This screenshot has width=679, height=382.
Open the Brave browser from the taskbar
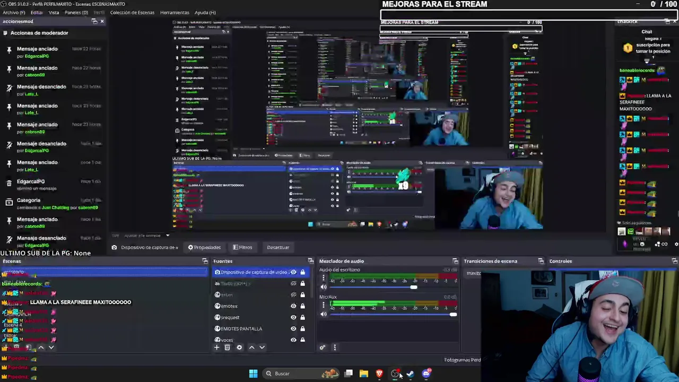[x=379, y=374]
